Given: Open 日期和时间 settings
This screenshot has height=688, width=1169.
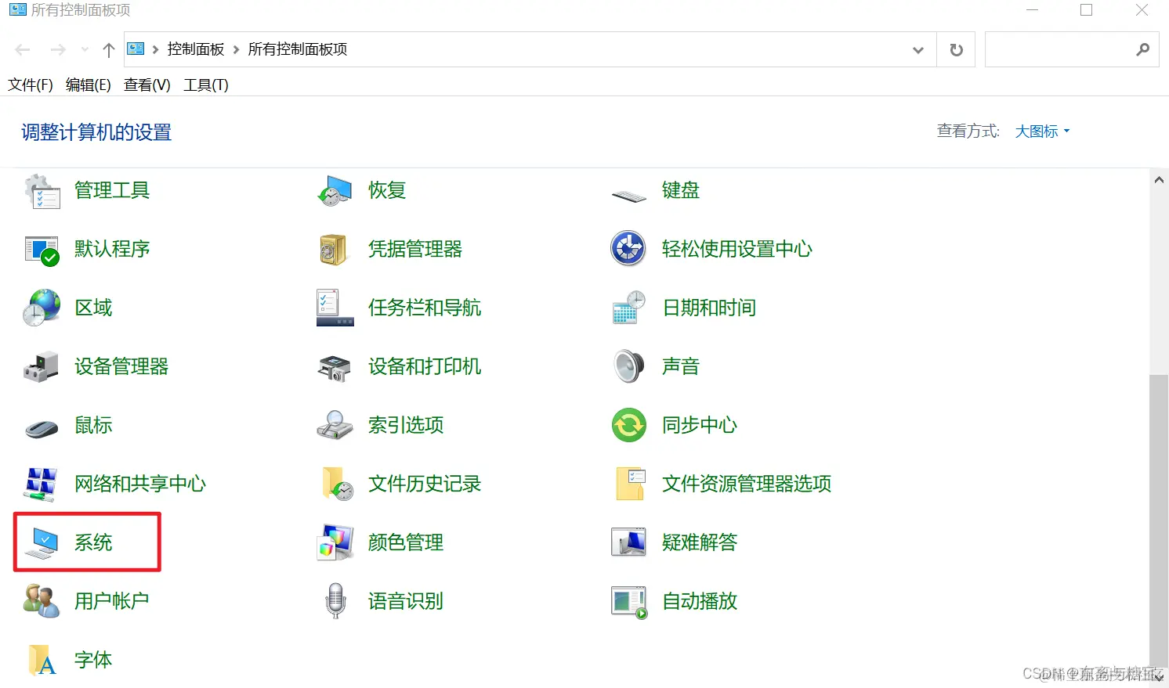Looking at the screenshot, I should 708,307.
